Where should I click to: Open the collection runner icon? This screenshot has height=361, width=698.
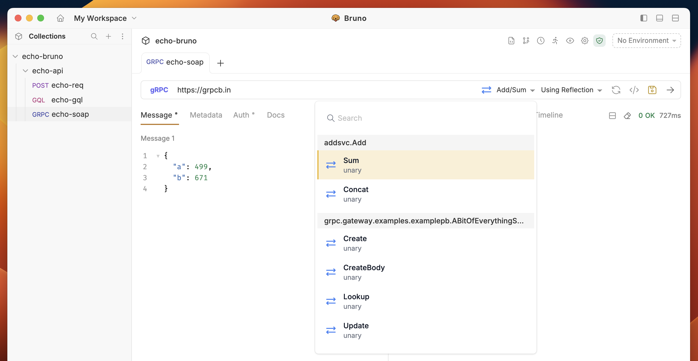pyautogui.click(x=555, y=41)
